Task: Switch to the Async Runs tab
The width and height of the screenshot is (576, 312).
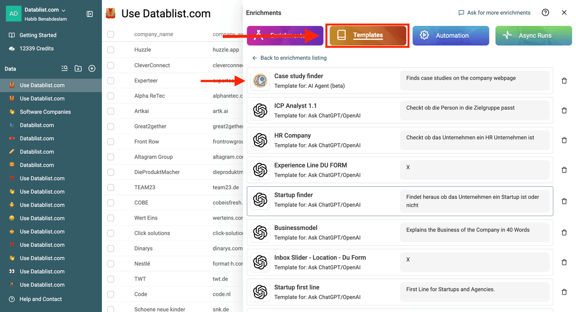Action: pos(533,35)
